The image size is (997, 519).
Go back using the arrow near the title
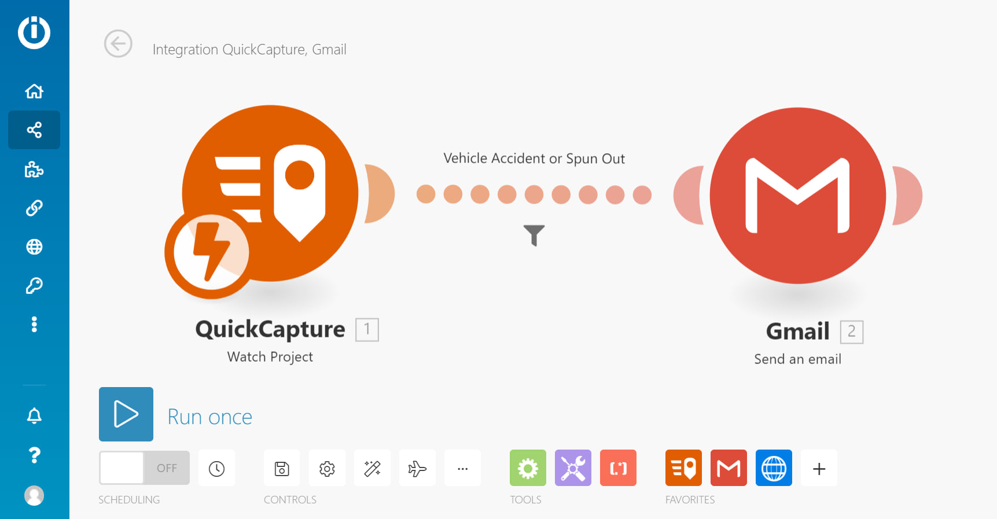118,44
